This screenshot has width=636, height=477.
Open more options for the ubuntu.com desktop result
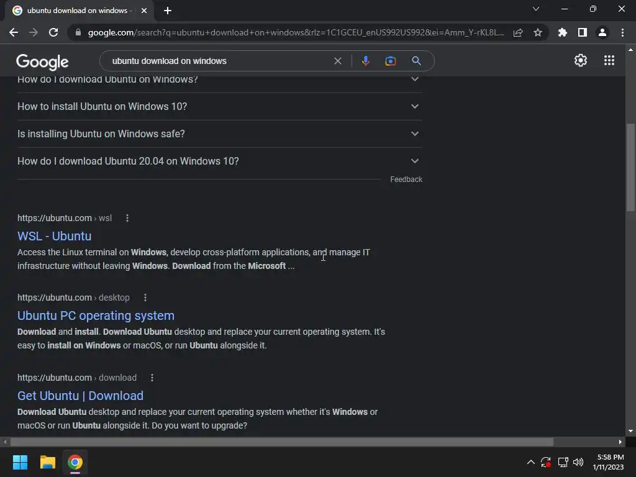pos(145,298)
